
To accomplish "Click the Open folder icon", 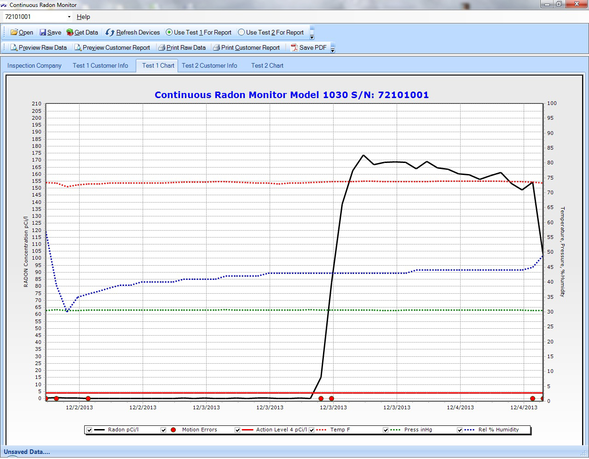I will [14, 32].
